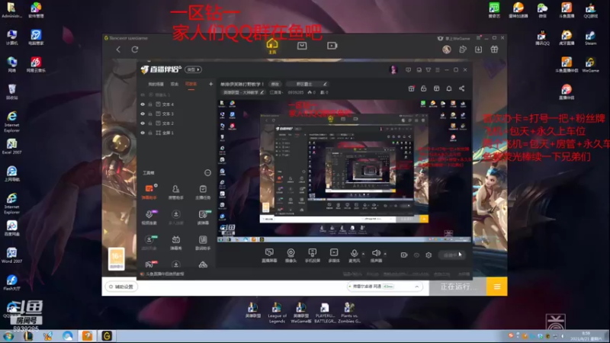
Task: Toggle the preview eye icon in bottom bar
Action: pyautogui.click(x=416, y=255)
